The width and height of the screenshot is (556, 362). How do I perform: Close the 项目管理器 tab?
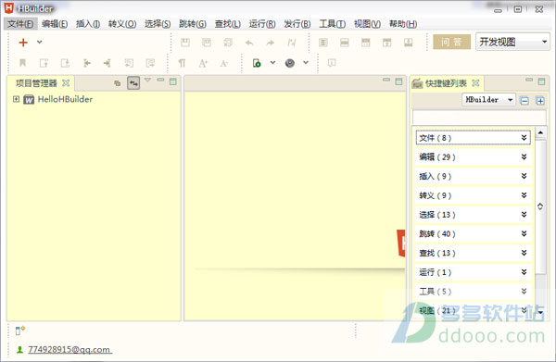(66, 83)
